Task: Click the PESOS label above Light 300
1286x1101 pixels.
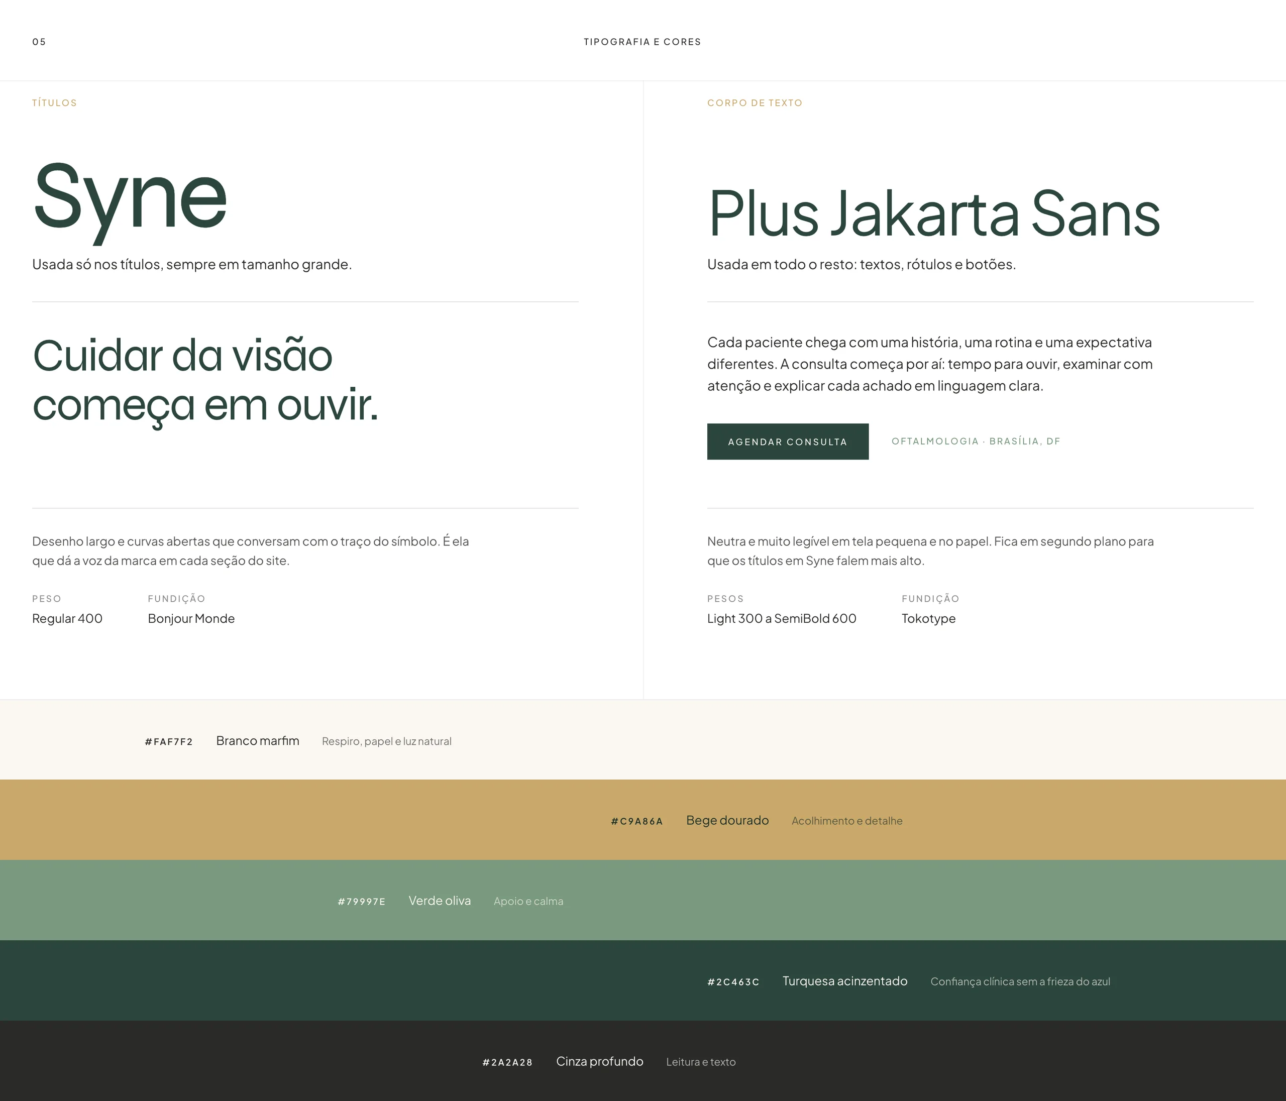Action: click(x=725, y=599)
